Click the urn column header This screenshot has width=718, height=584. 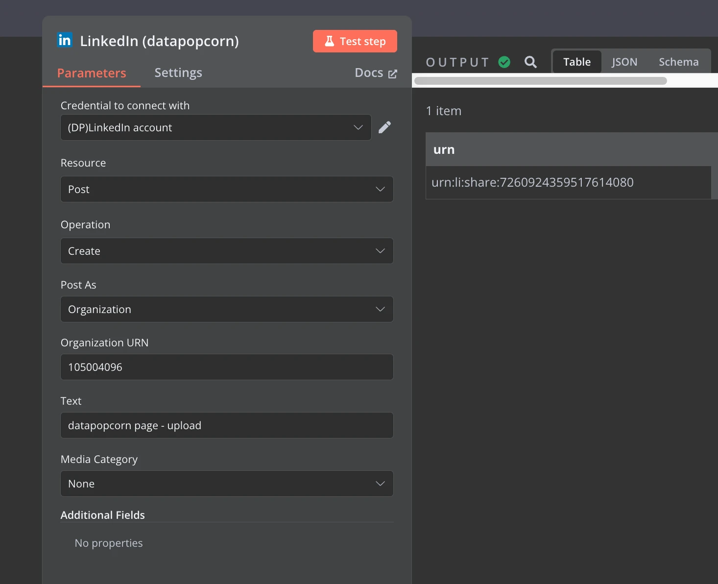point(568,149)
